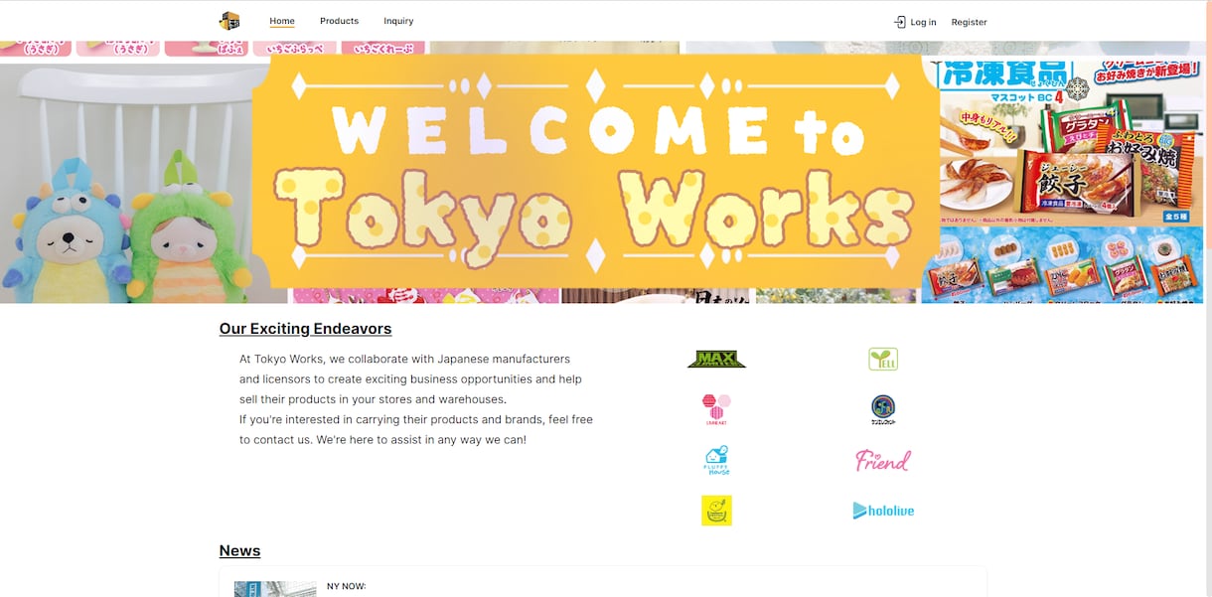Open the pink hexagon LIHIT ART logo

pos(716,409)
